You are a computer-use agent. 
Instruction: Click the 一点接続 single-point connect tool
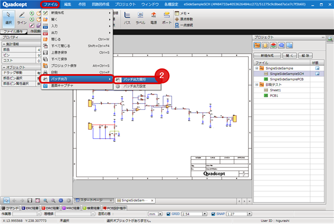pyautogui.click(x=184, y=25)
